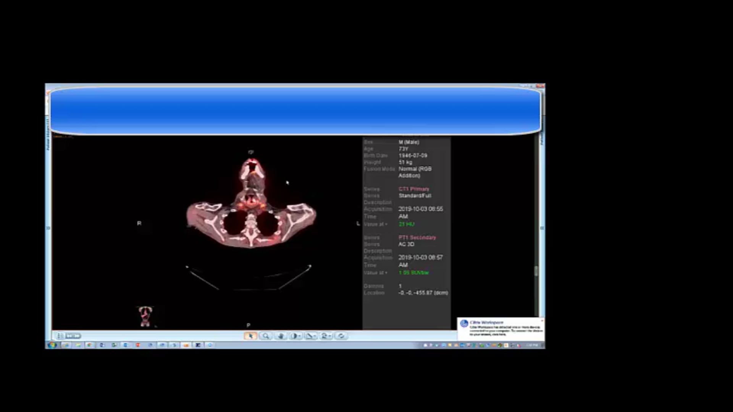Image resolution: width=733 pixels, height=412 pixels.
Task: Click the reset view tool
Action: (341, 336)
